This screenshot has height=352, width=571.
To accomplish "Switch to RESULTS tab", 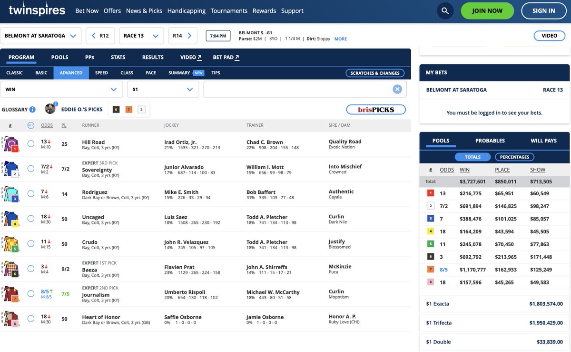I will point(153,57).
